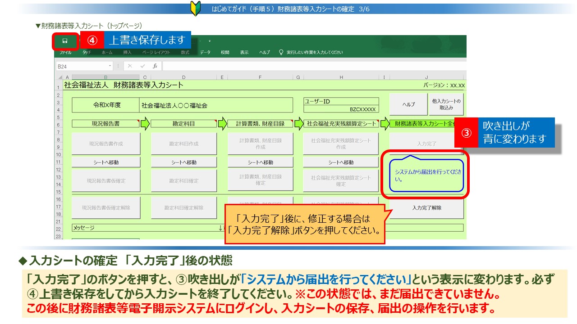
Task: Click シートへ移動 under 現況報告書
Action: pyautogui.click(x=106, y=162)
